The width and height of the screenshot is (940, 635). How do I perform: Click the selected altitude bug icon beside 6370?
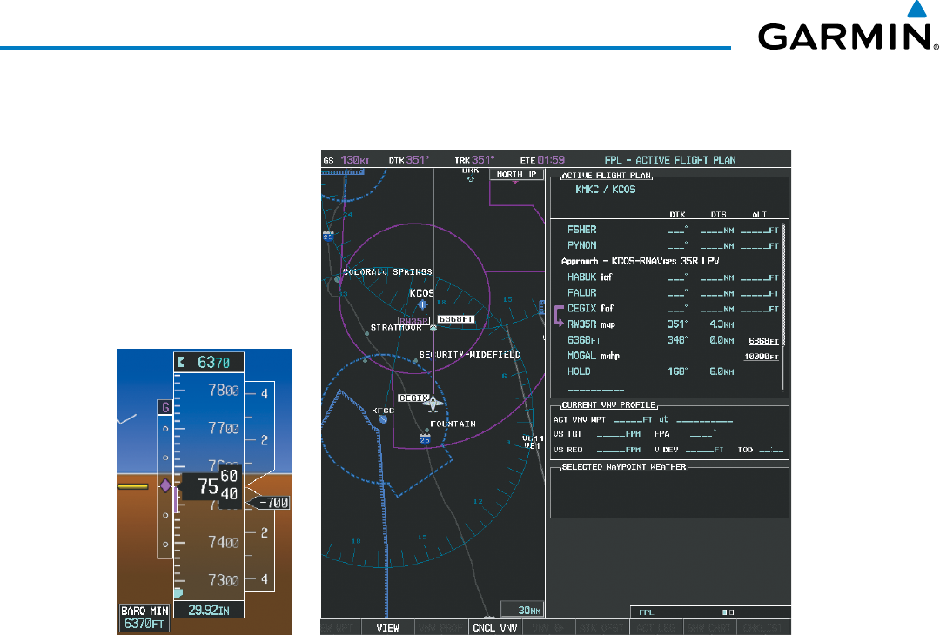pyautogui.click(x=181, y=363)
